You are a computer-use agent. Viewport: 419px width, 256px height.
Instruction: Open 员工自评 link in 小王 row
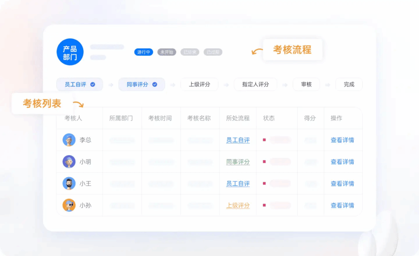tap(238, 184)
